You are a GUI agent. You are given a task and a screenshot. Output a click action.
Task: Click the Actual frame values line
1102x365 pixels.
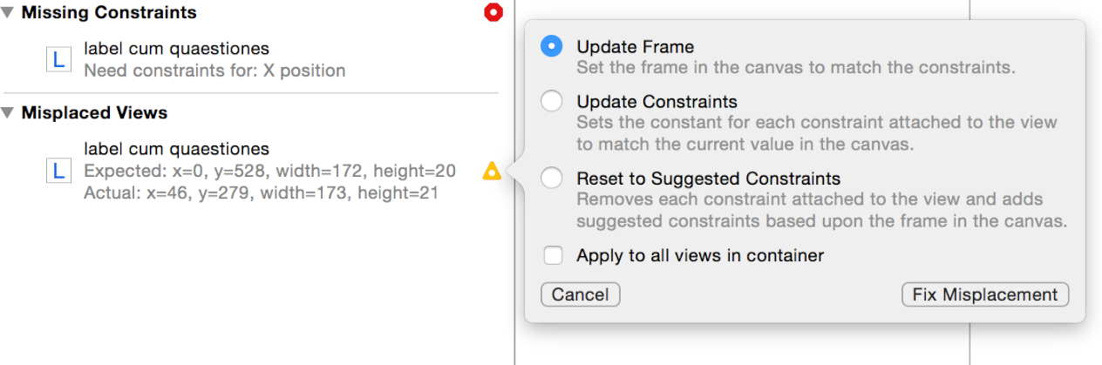click(x=261, y=193)
